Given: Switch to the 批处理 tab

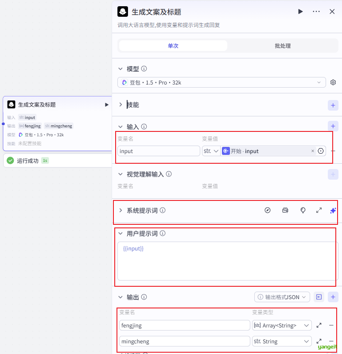Looking at the screenshot, I should coord(282,46).
